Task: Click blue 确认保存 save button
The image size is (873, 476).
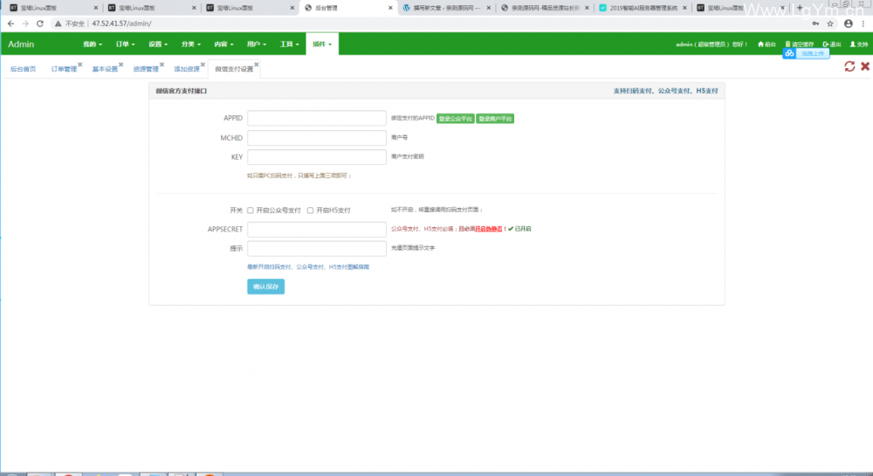Action: pyautogui.click(x=265, y=286)
